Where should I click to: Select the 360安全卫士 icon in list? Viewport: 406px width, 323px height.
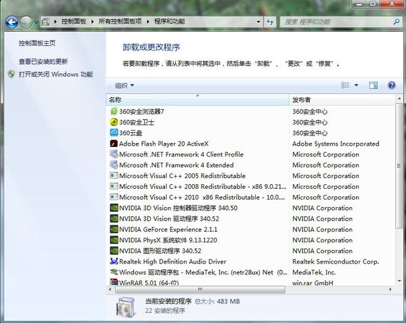coord(114,123)
